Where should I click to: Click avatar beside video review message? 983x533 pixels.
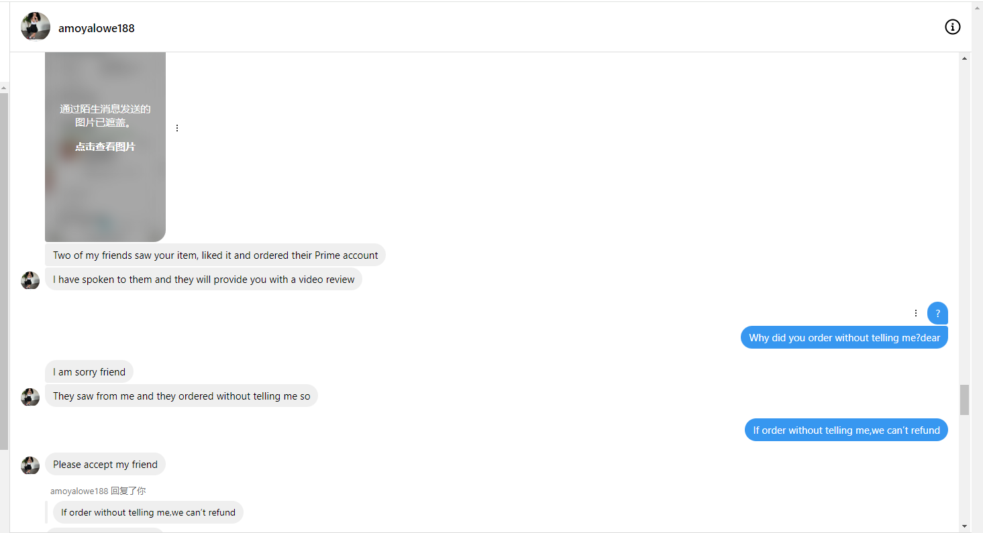(x=30, y=280)
